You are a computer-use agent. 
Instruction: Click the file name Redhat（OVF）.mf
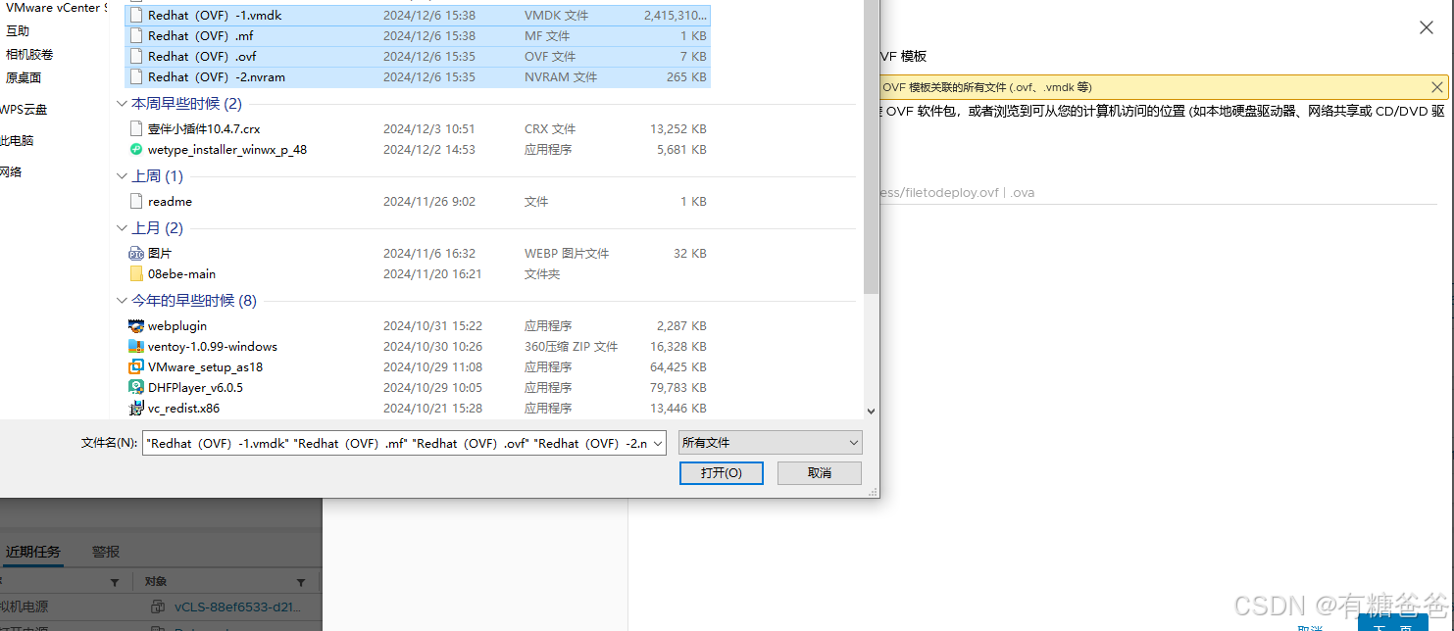tap(201, 36)
